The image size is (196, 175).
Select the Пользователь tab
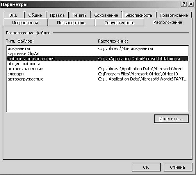pos(71,23)
